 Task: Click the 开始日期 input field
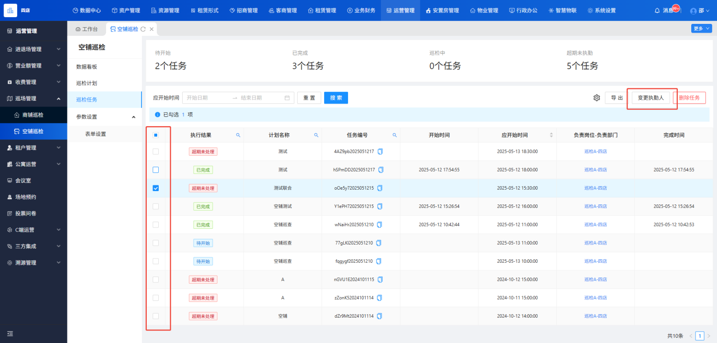click(x=207, y=98)
